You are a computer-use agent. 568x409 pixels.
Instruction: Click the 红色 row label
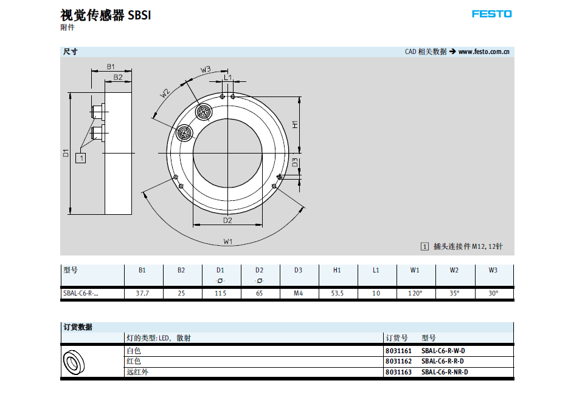tap(134, 361)
